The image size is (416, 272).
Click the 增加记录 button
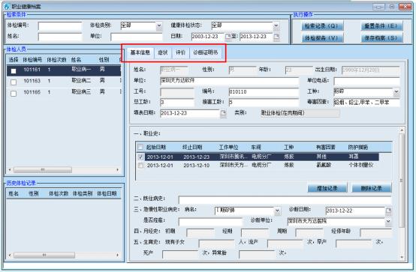pos(327,188)
